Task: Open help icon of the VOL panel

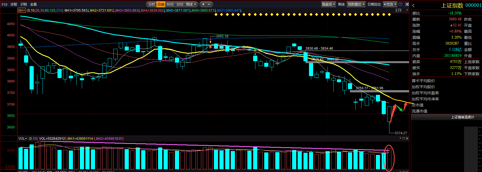Action: coord(400,138)
